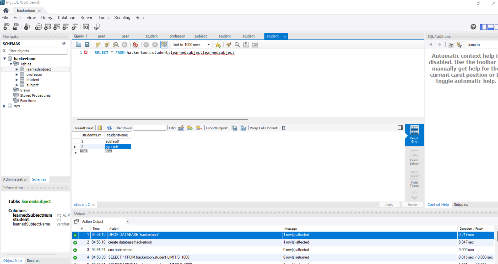Refresh the schemas list

pyautogui.click(x=64, y=43)
